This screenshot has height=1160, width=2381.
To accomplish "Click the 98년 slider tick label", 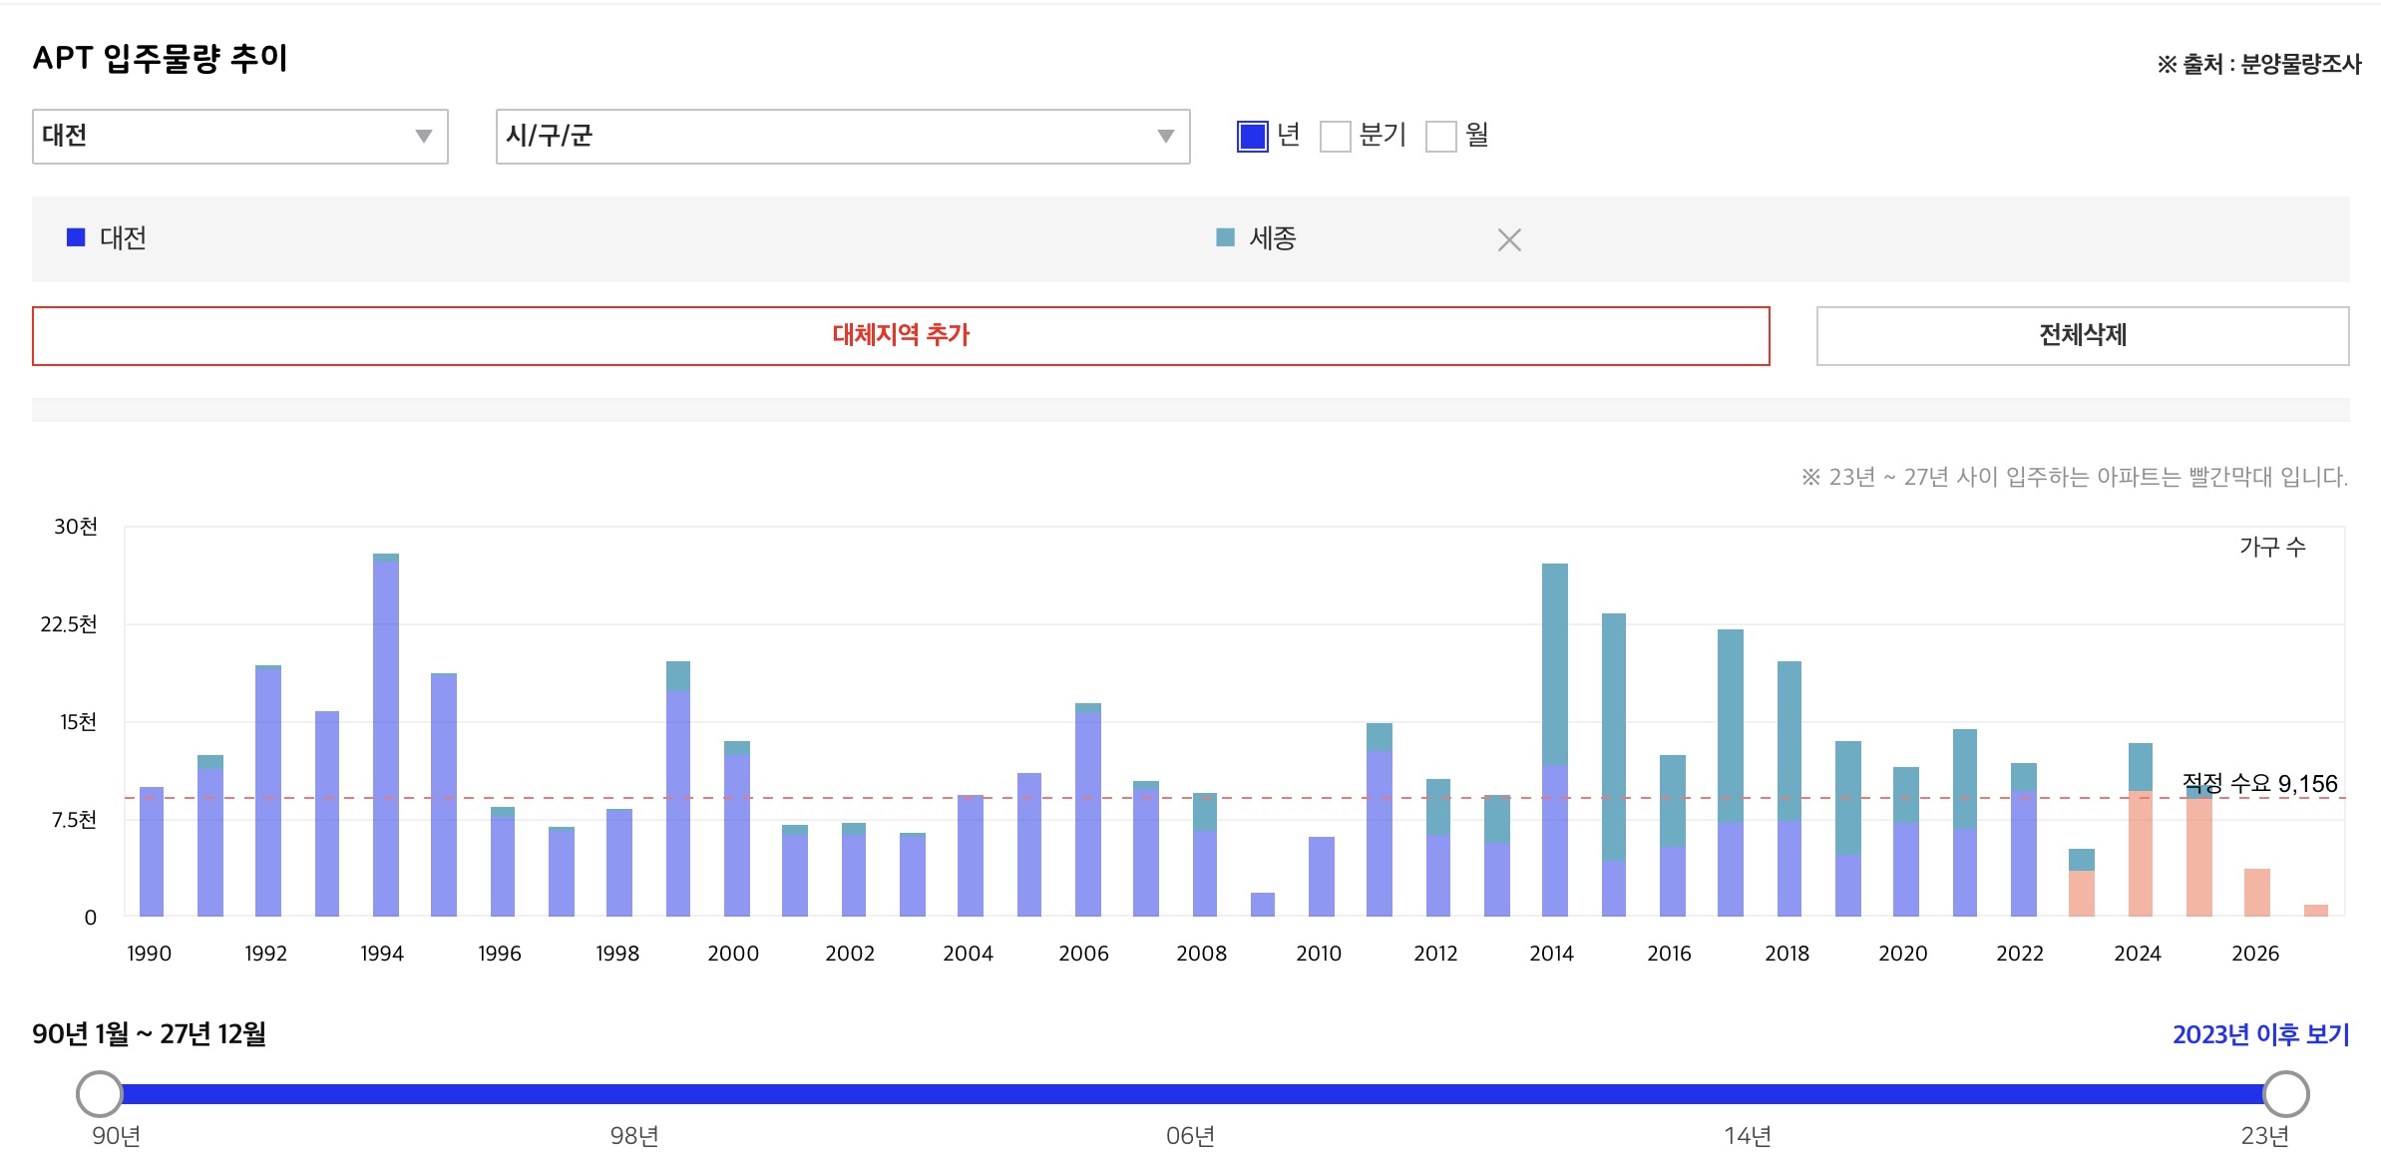I will coord(634,1136).
